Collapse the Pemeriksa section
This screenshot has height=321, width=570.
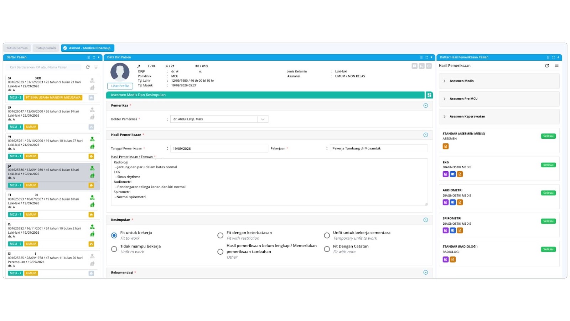tap(425, 106)
